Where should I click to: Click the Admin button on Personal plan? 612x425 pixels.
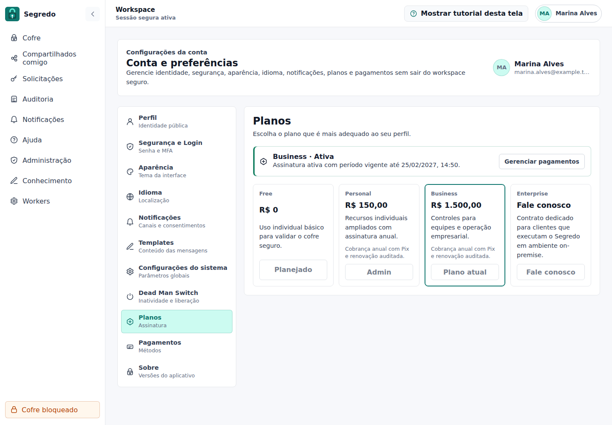tap(379, 272)
